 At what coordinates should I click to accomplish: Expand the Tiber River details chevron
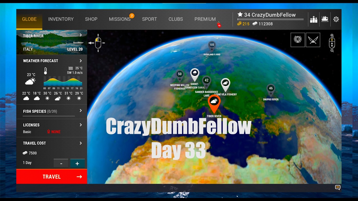tap(81, 35)
